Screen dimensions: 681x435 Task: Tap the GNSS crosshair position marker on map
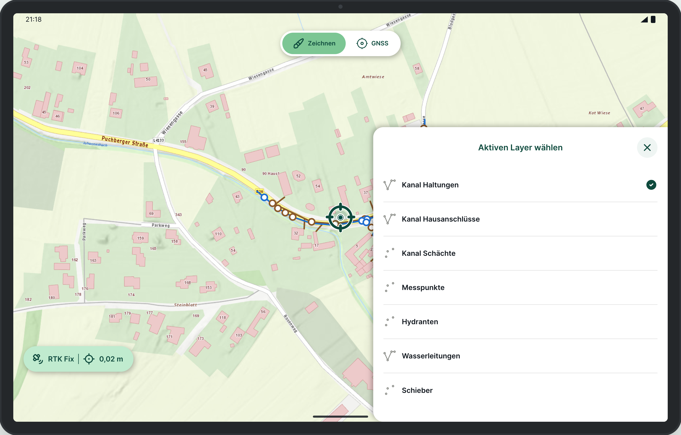coord(340,217)
